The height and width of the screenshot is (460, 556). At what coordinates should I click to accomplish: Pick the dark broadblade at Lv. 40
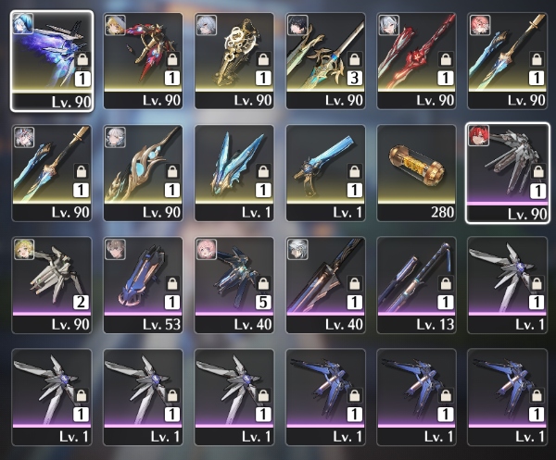click(325, 285)
